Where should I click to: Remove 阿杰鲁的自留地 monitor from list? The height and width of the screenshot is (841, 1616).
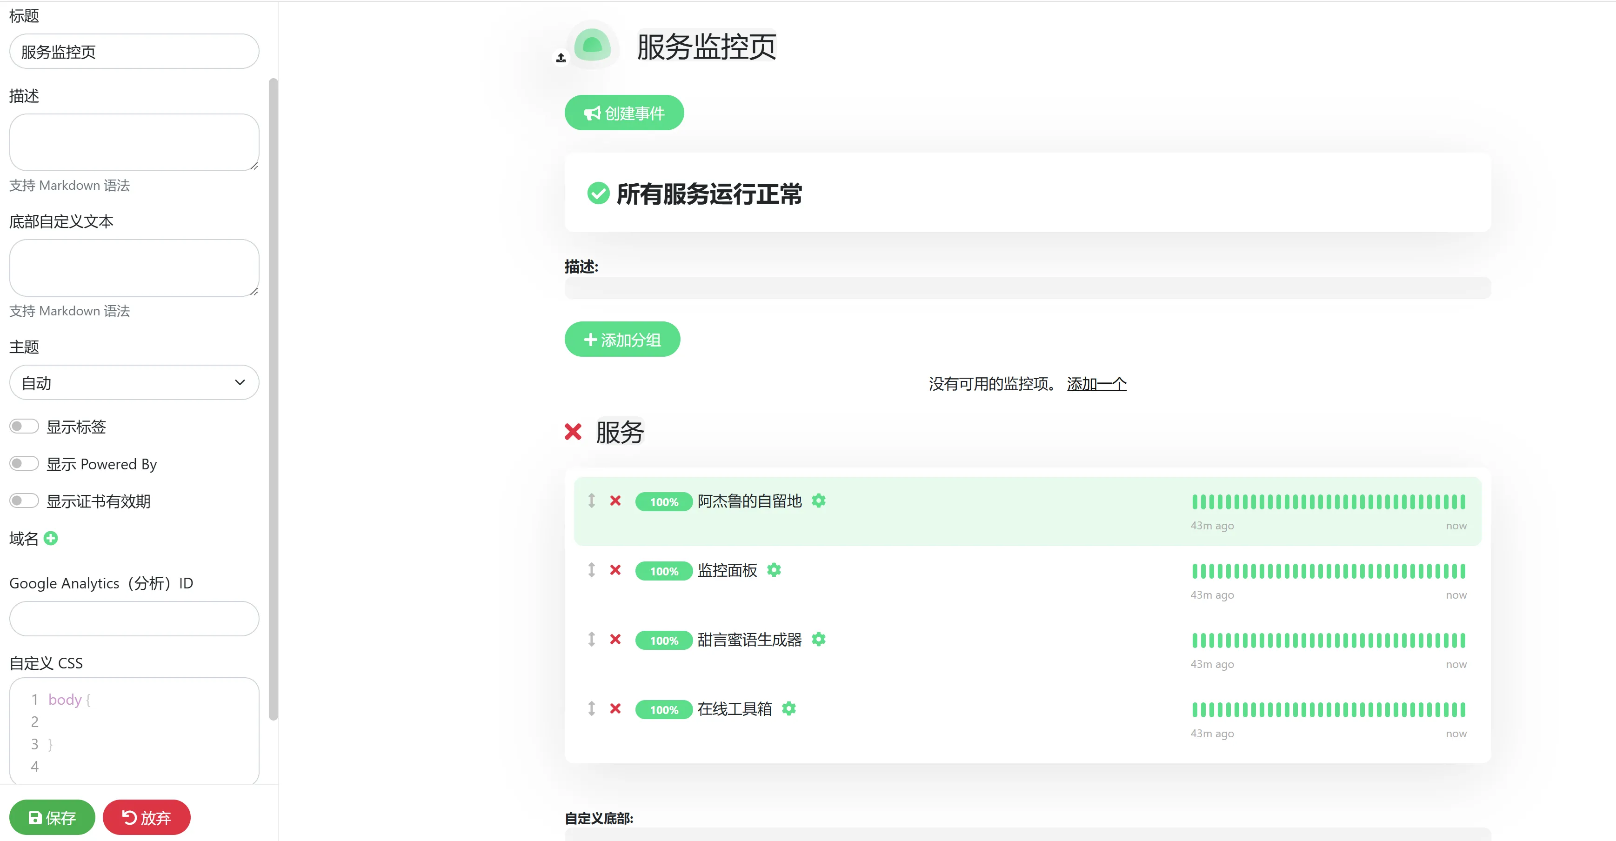(x=615, y=501)
